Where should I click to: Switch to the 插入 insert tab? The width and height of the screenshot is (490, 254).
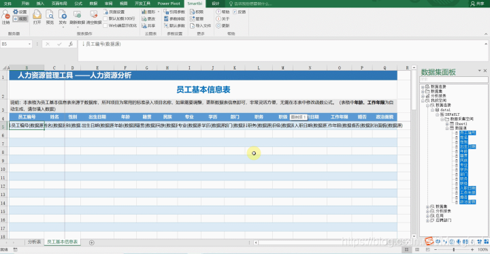[40, 3]
